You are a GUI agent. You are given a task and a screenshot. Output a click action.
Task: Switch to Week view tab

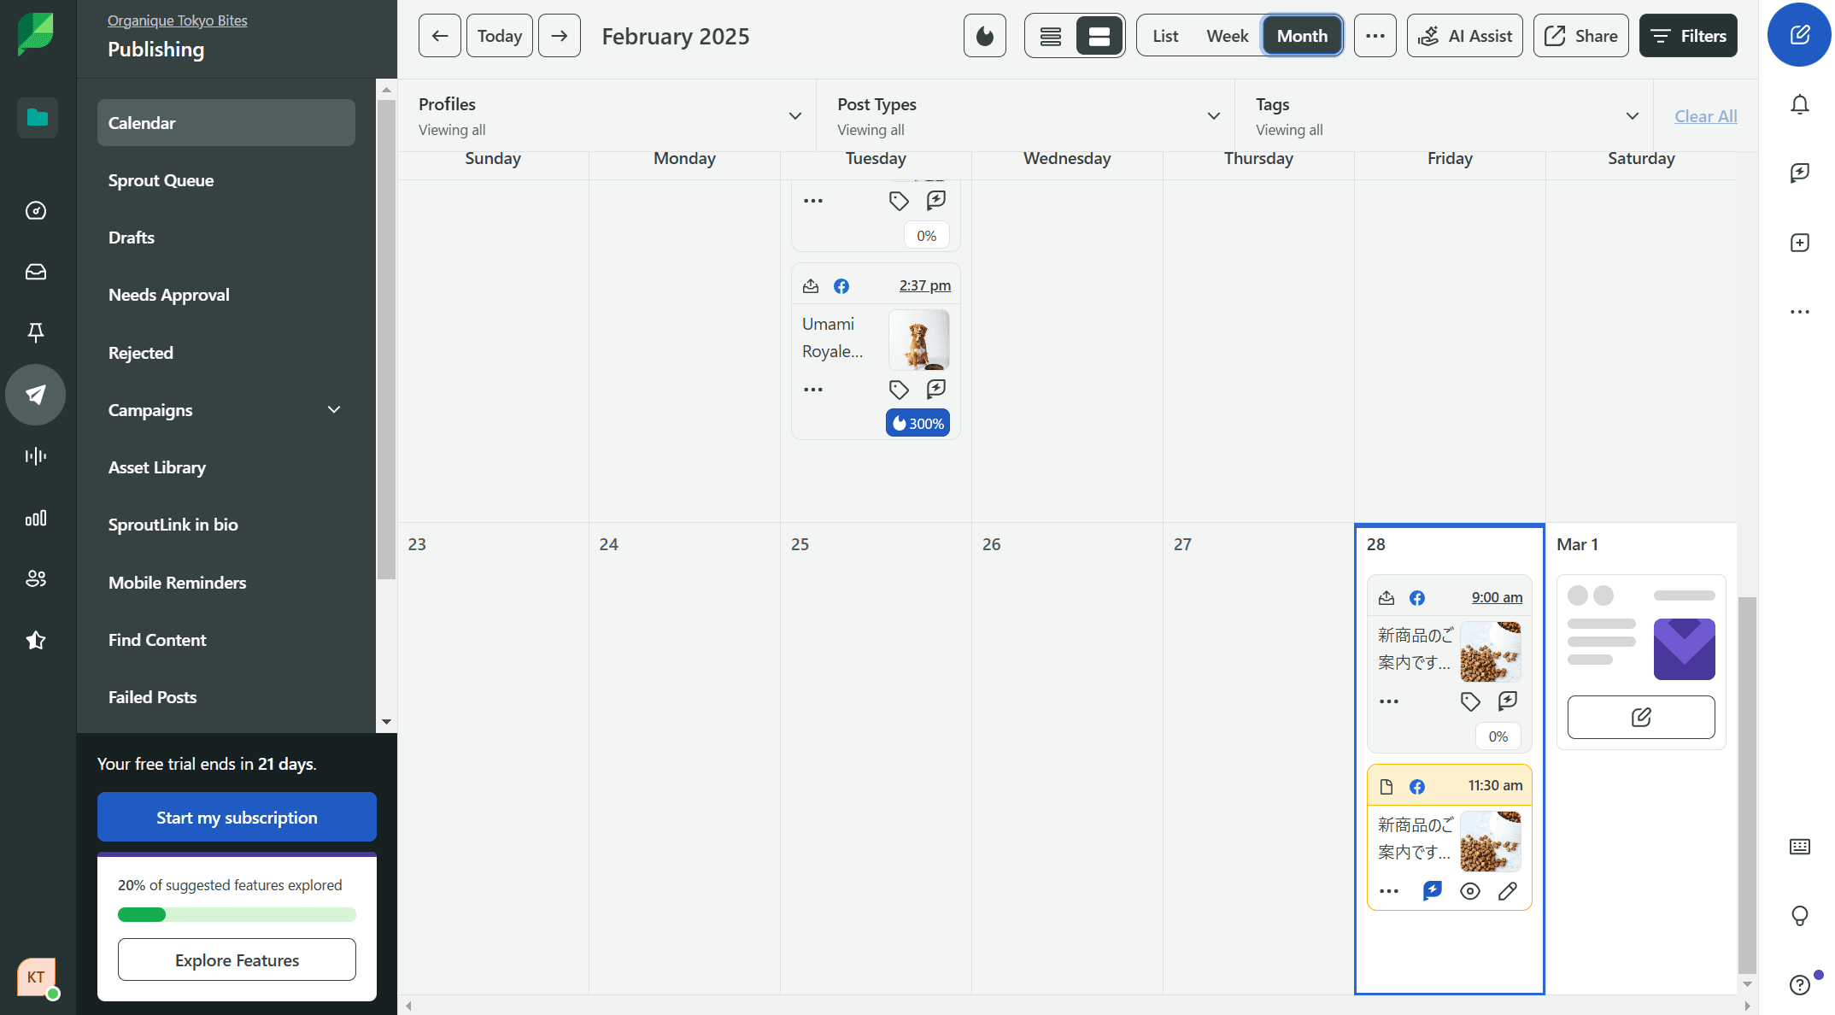point(1227,36)
